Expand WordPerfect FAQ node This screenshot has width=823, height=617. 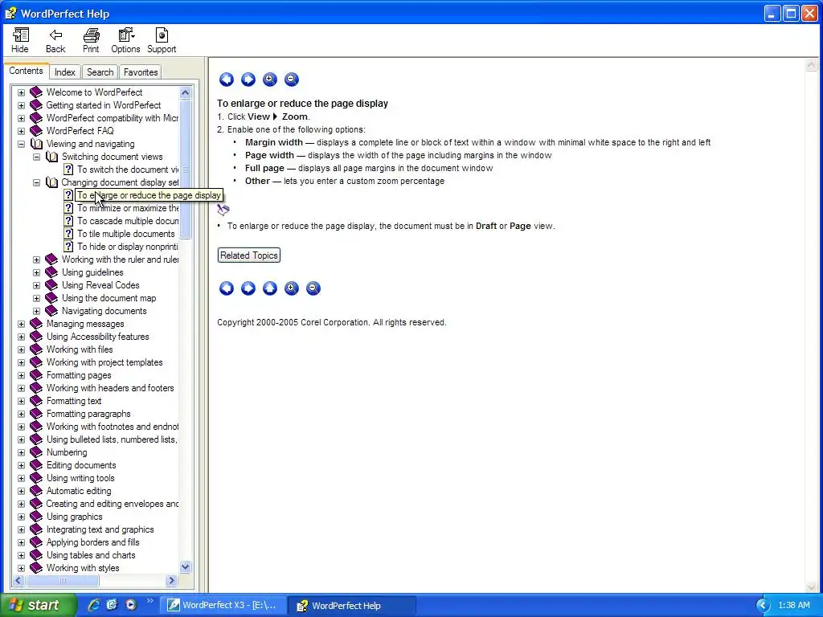(21, 131)
